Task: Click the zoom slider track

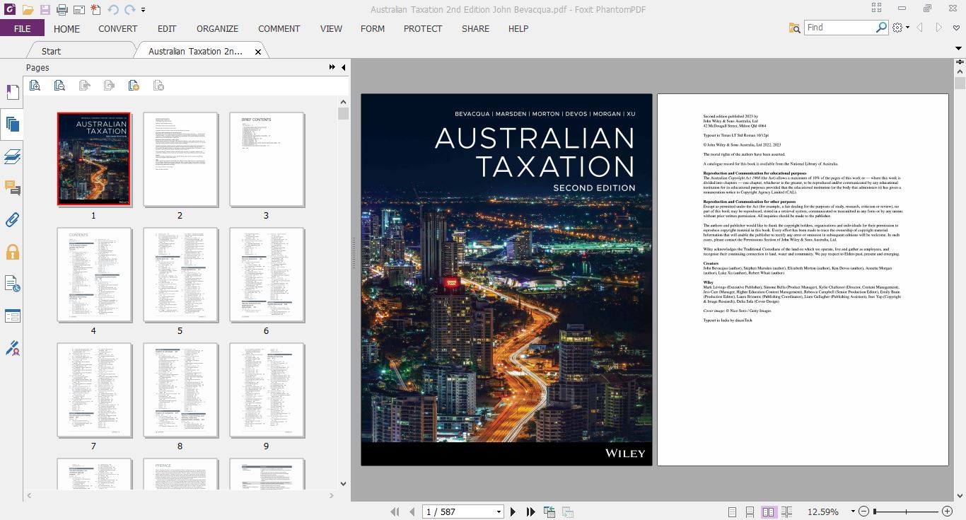Action: pyautogui.click(x=907, y=512)
